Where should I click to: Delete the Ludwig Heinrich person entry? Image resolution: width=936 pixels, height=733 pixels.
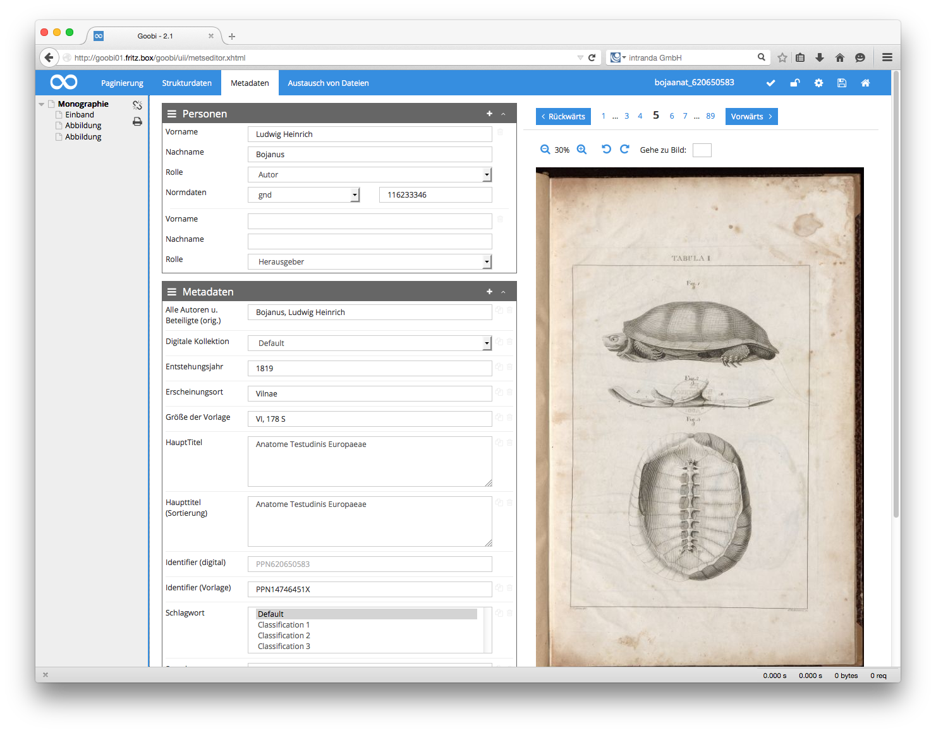tap(500, 132)
